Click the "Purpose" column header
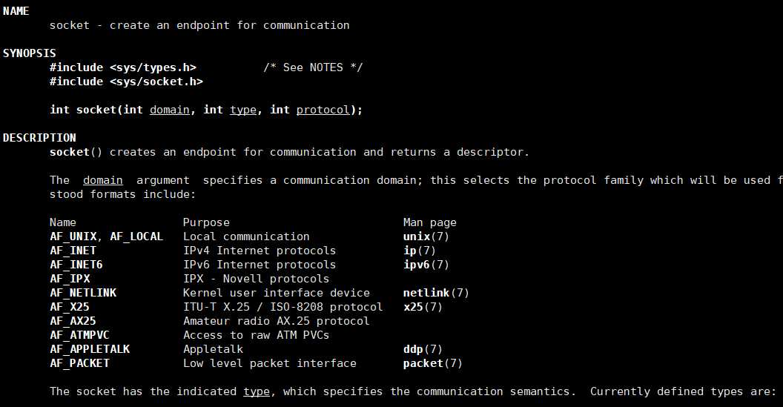This screenshot has height=407, width=783. [206, 222]
